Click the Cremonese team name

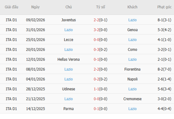[132, 99]
